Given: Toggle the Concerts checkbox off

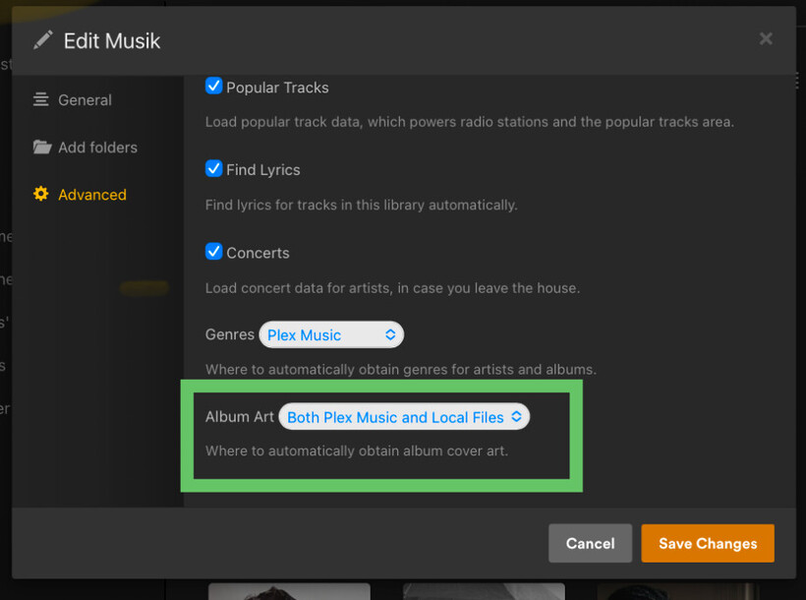Looking at the screenshot, I should click(x=213, y=252).
